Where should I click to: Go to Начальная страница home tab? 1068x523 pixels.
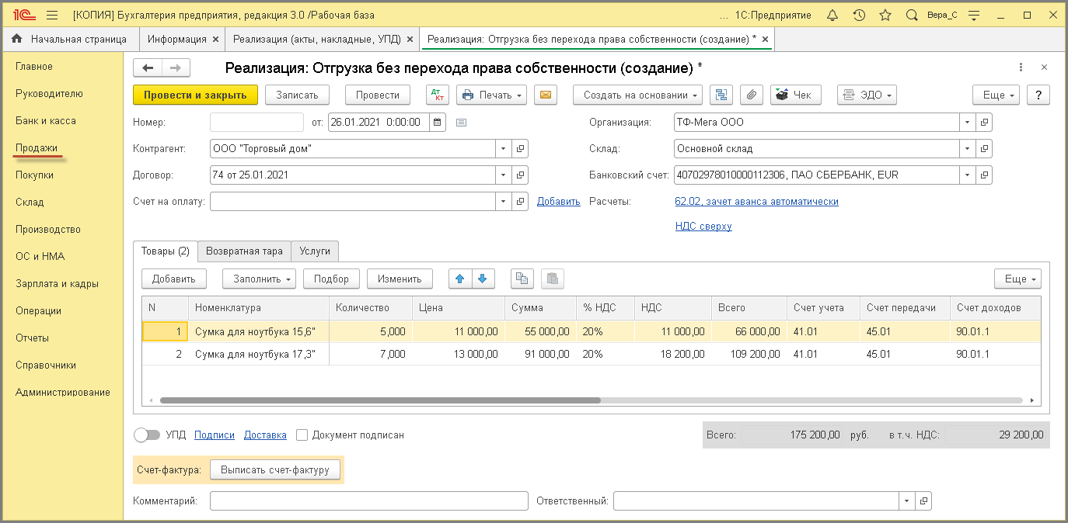click(69, 39)
